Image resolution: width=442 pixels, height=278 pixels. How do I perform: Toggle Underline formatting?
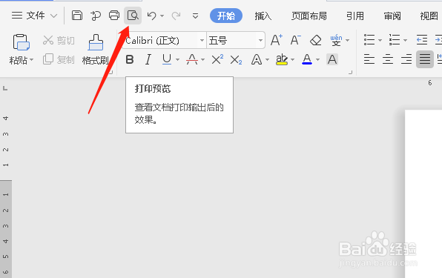pos(167,59)
